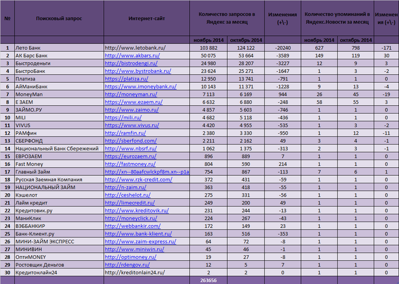Select the 'Русская Заемная Компания' cell
399x284 pixels.
click(x=59, y=180)
